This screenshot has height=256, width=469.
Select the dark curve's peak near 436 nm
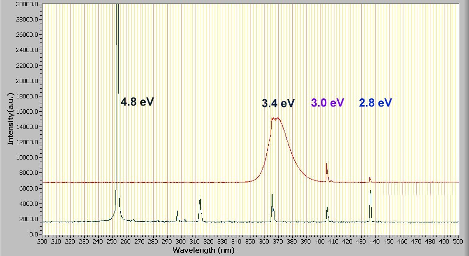(370, 192)
